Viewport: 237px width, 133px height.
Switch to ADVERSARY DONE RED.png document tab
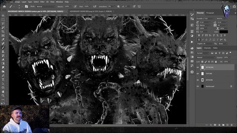point(91,11)
